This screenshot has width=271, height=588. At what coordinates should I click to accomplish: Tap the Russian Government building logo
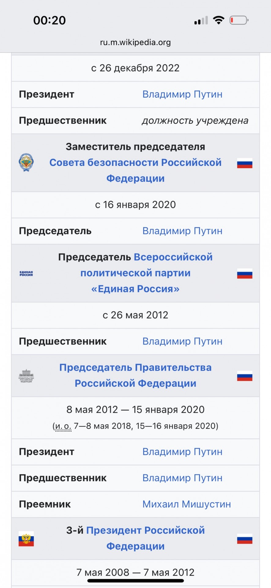[x=26, y=376]
